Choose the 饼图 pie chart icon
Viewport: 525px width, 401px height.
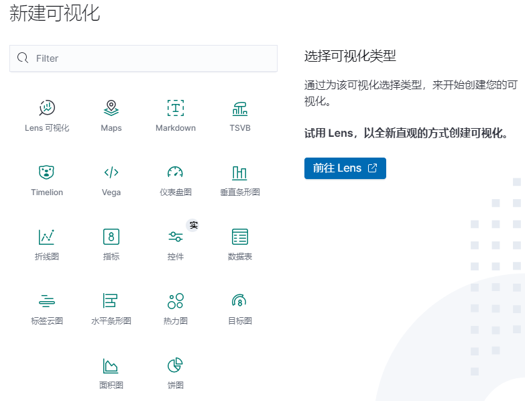tap(175, 365)
